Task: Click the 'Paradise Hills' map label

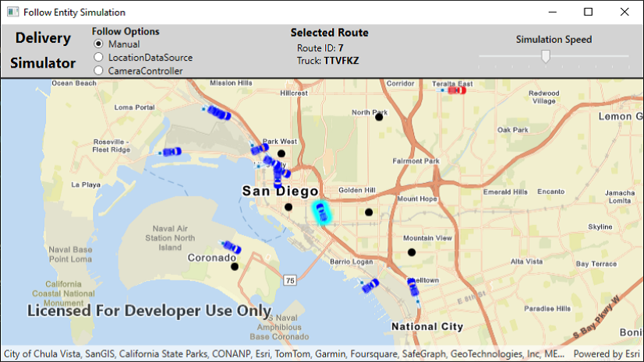Action: tap(547, 308)
